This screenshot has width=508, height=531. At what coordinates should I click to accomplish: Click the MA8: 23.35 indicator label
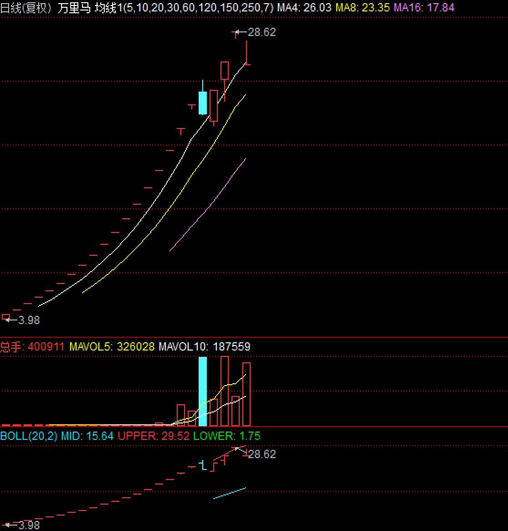tap(363, 7)
